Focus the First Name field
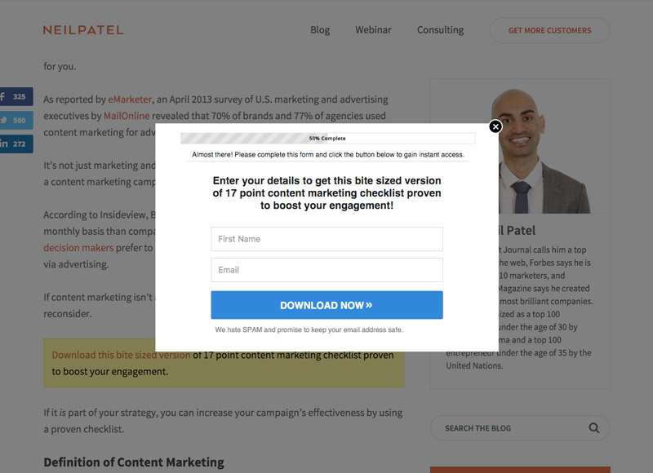 tap(327, 239)
